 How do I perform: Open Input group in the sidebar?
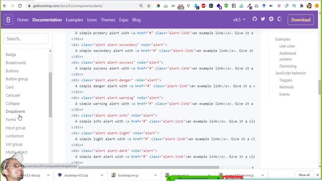click(x=16, y=128)
